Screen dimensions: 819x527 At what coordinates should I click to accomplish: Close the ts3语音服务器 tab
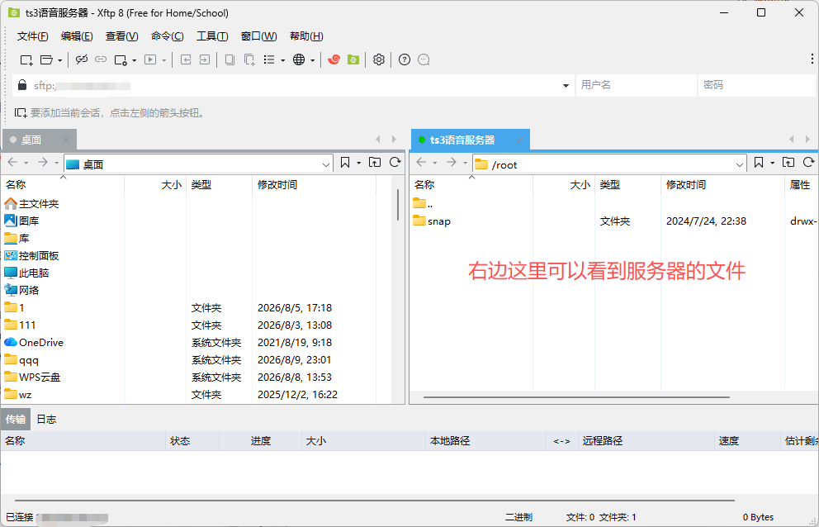[518, 140]
